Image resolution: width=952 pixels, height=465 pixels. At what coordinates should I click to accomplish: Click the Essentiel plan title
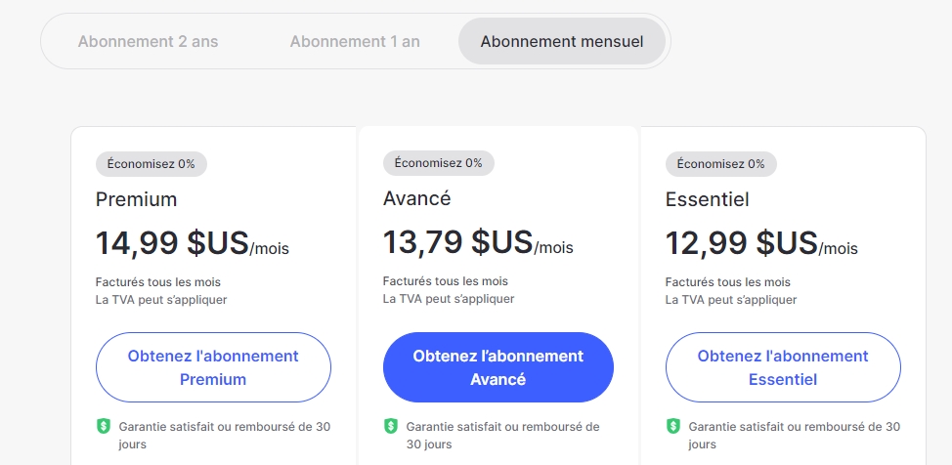click(x=708, y=199)
